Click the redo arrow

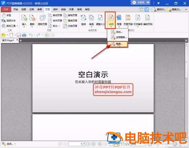point(38,35)
